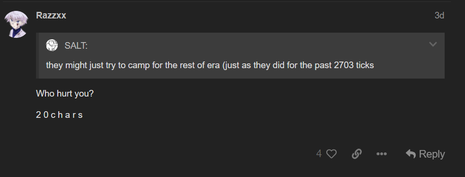The width and height of the screenshot is (465, 177).
Task: Click the Reply text label
Action: [x=432, y=154]
